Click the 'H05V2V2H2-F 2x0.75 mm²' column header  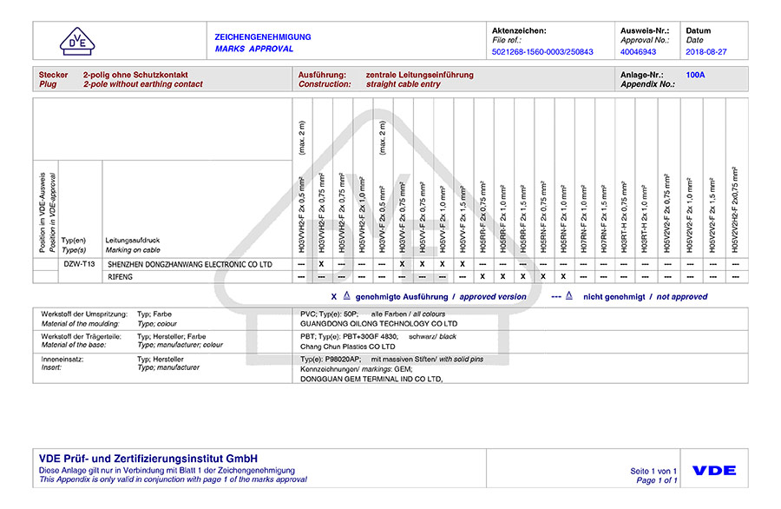click(x=734, y=208)
